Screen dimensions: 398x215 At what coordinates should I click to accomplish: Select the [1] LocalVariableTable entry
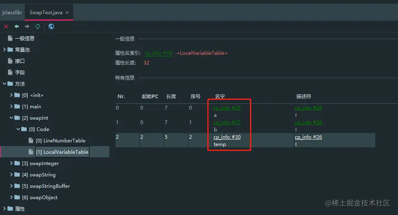click(x=62, y=152)
